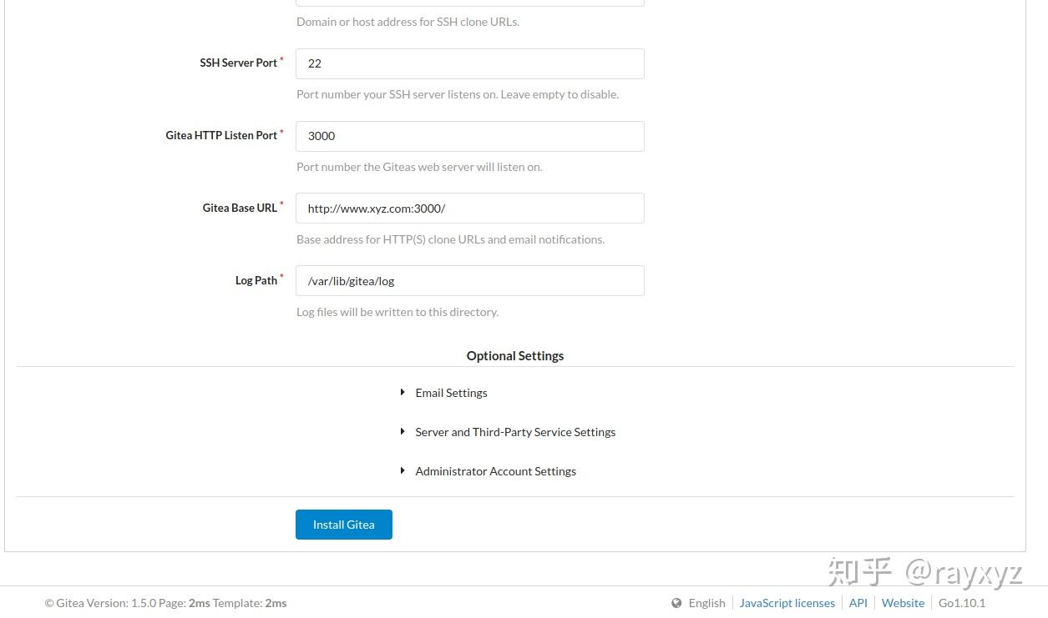Screen dimensions: 1048x618
Task: Click the "Gitea Base URL" label text
Action: pos(240,208)
